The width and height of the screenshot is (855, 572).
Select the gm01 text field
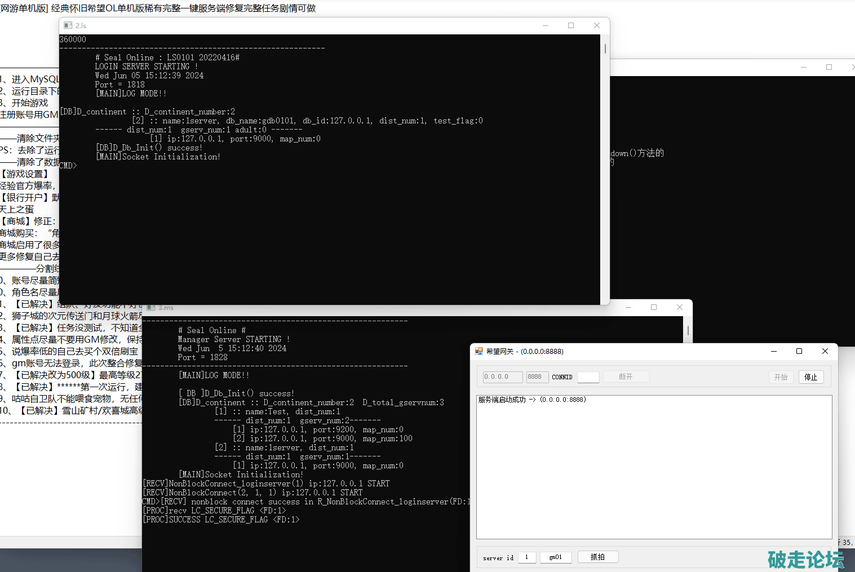[x=556, y=557]
